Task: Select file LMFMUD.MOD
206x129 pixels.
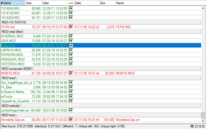Action: click(11, 50)
